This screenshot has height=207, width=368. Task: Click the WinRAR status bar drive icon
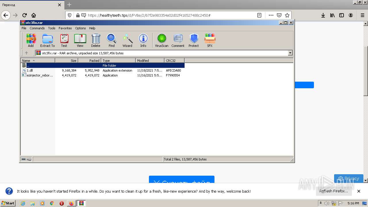click(24, 159)
